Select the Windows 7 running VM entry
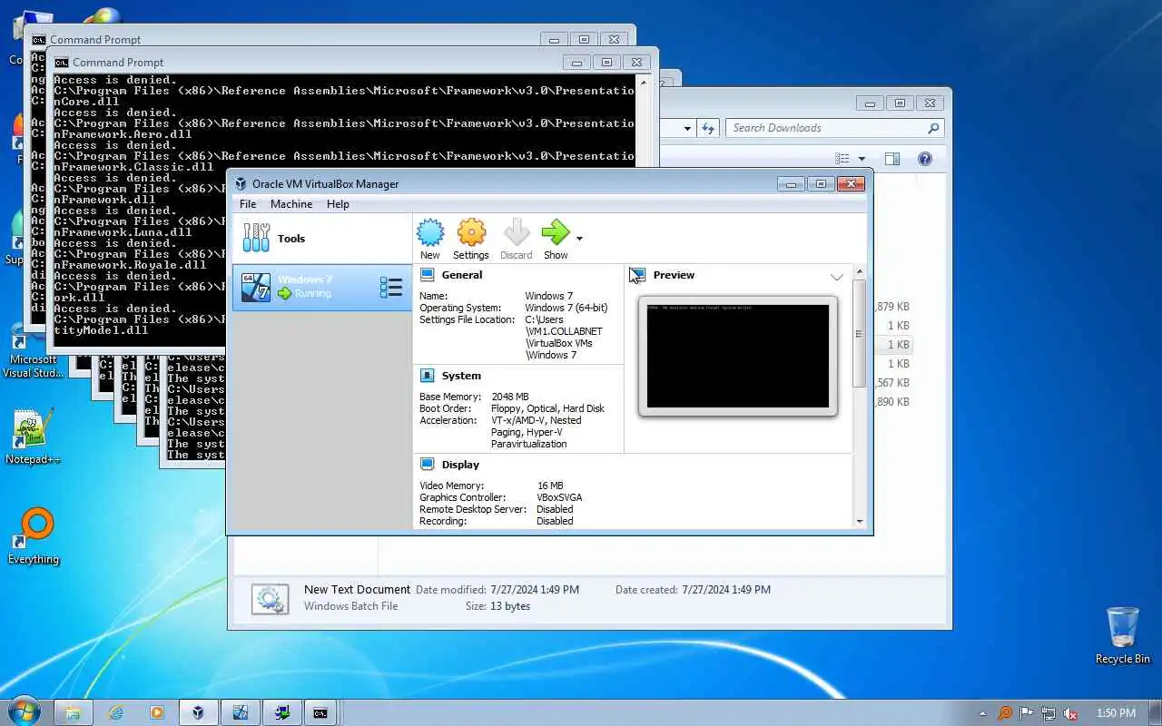The image size is (1162, 726). 322,288
